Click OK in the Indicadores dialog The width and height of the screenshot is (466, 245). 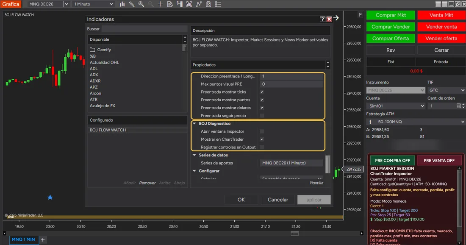(x=241, y=200)
